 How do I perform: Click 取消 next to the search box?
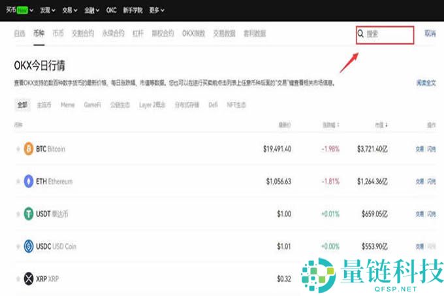tap(430, 33)
